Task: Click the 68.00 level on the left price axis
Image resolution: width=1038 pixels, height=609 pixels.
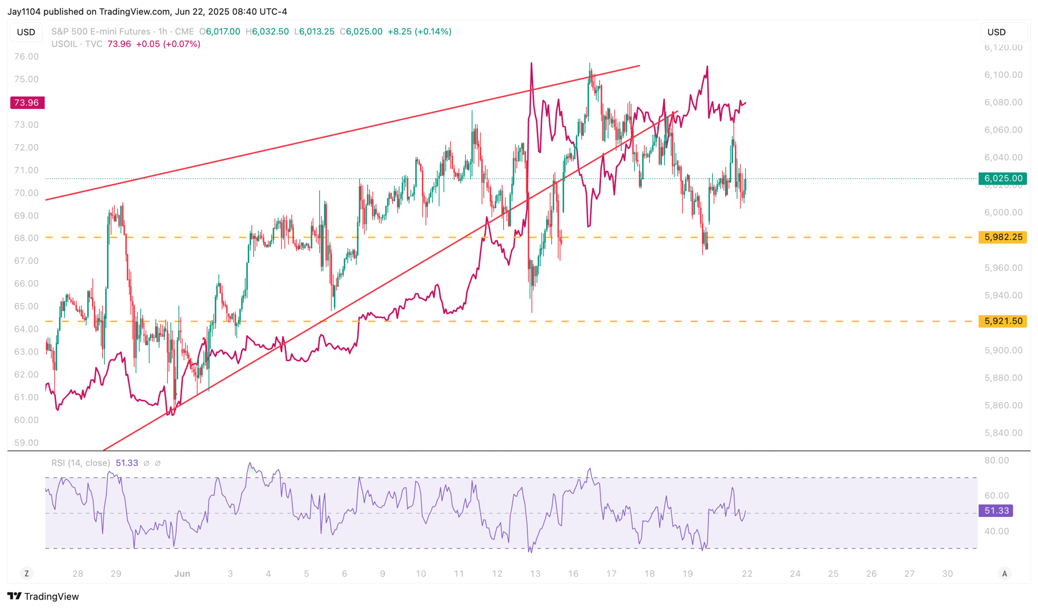Action: tap(26, 238)
